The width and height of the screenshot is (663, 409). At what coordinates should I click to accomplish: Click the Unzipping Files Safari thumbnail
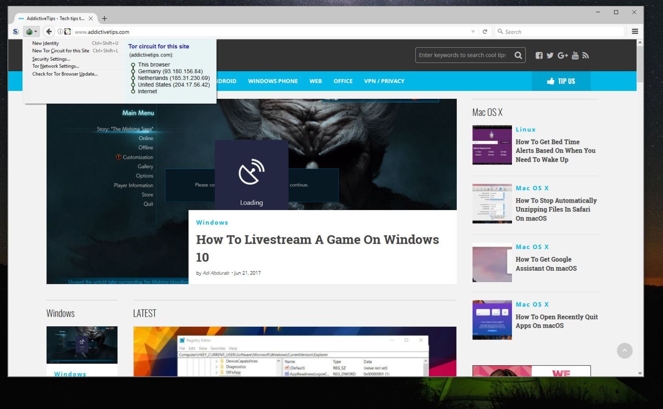492,204
